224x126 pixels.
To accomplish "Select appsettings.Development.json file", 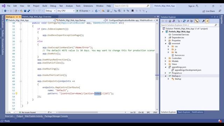I will tap(188, 70).
